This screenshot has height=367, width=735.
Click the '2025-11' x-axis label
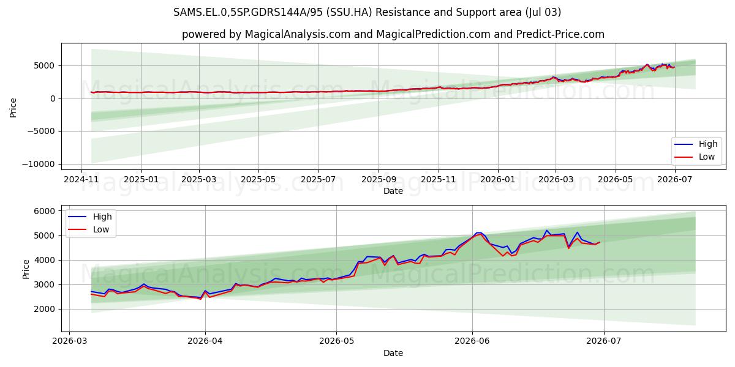[439, 179]
